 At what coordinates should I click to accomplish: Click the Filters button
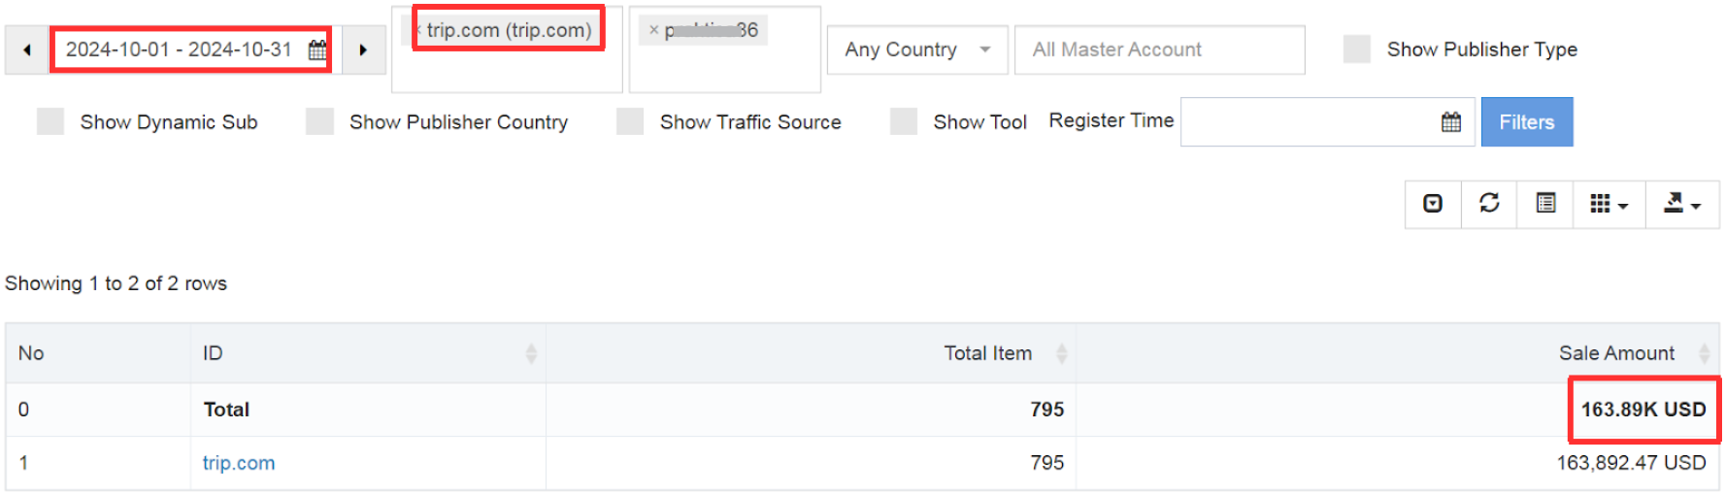coord(1526,121)
